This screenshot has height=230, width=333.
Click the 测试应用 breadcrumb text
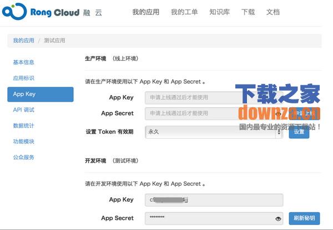click(54, 40)
